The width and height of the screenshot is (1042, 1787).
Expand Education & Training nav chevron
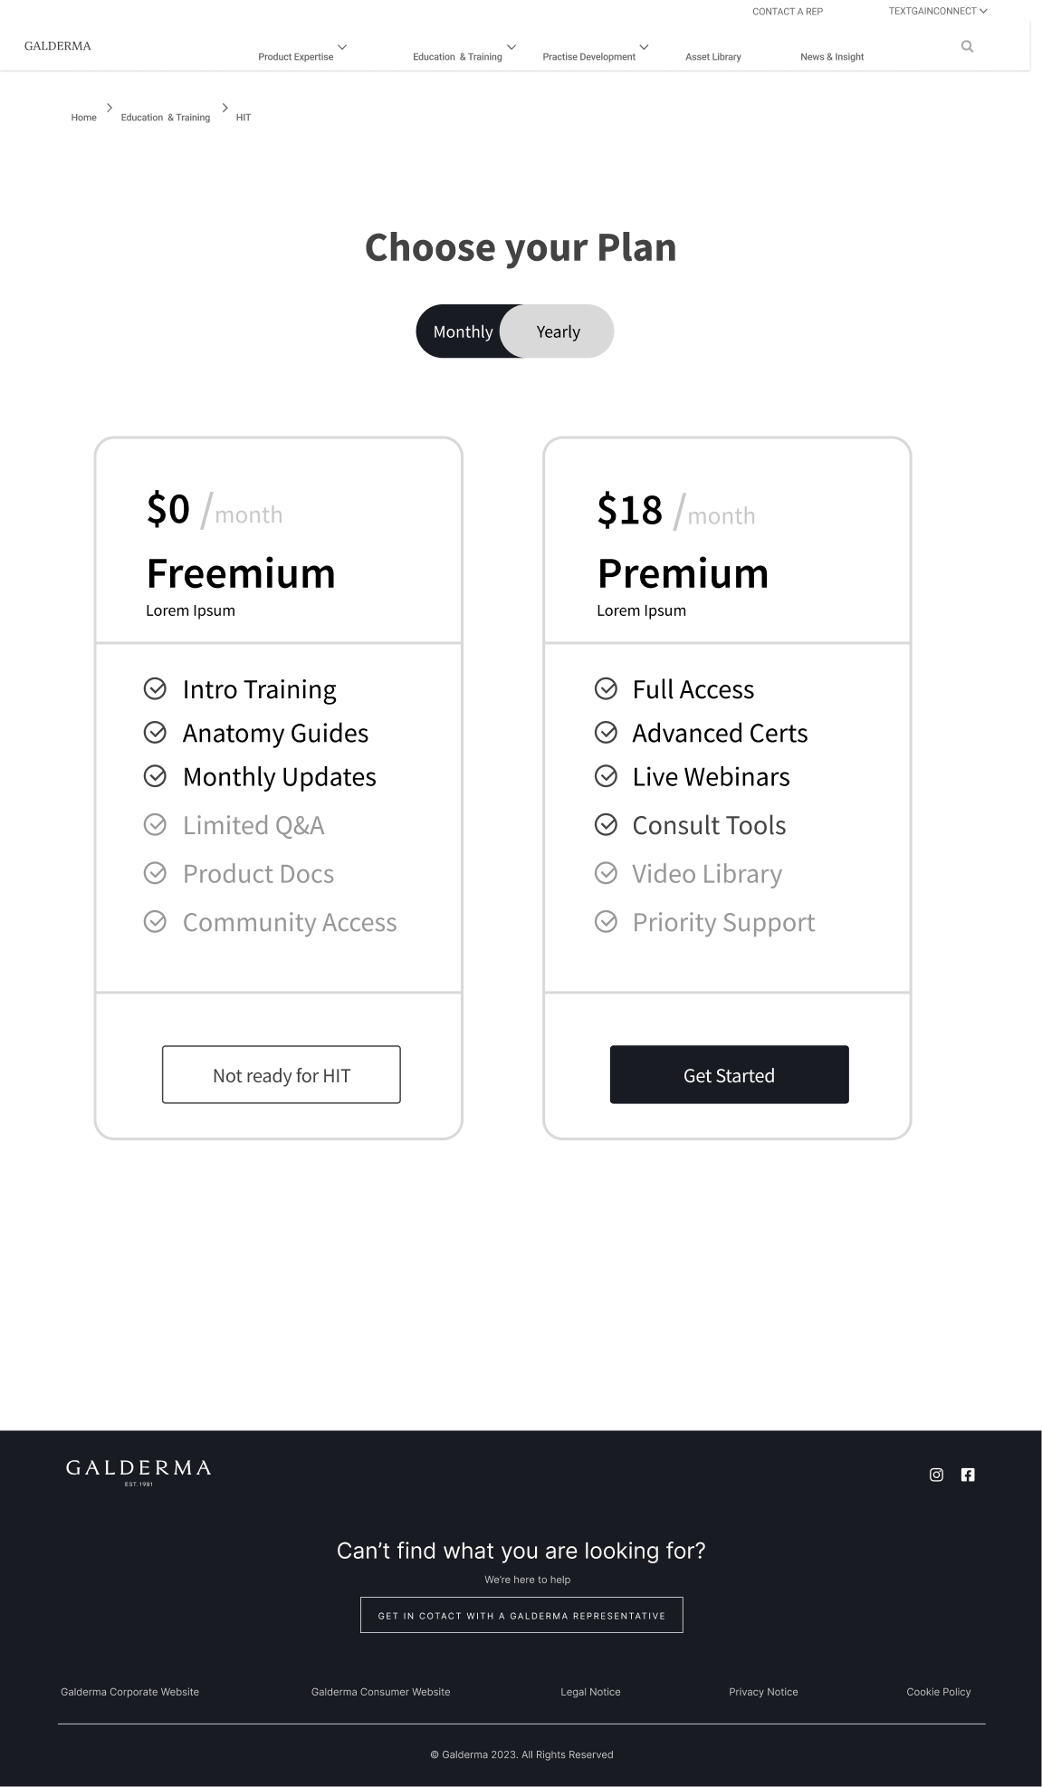(511, 47)
